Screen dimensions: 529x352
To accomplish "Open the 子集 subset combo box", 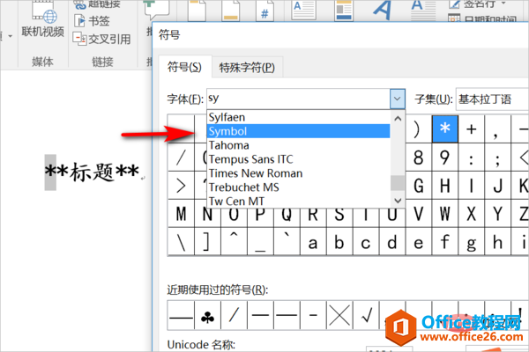I will (492, 99).
